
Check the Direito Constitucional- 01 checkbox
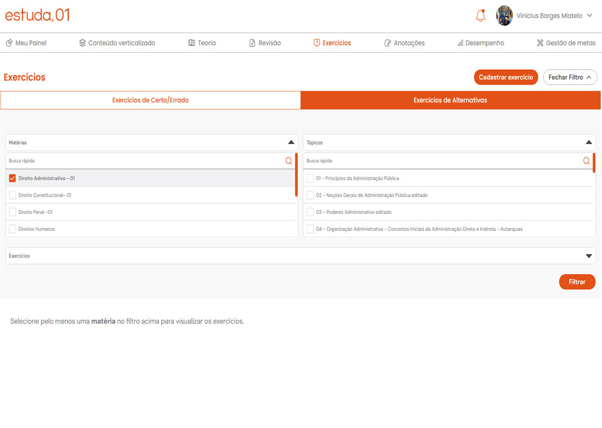(12, 195)
